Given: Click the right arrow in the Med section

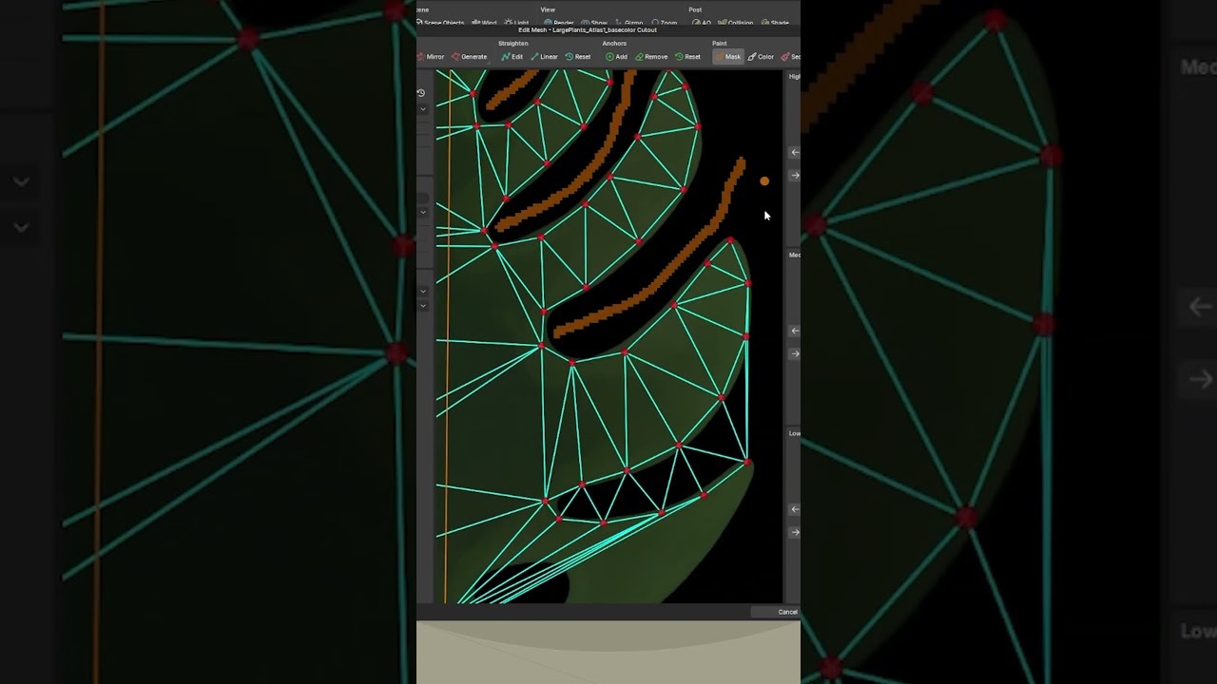Looking at the screenshot, I should click(x=795, y=353).
